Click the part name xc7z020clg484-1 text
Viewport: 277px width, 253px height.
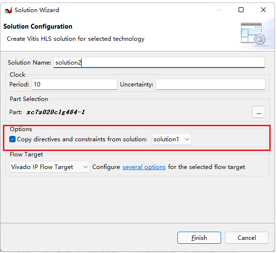(x=55, y=112)
